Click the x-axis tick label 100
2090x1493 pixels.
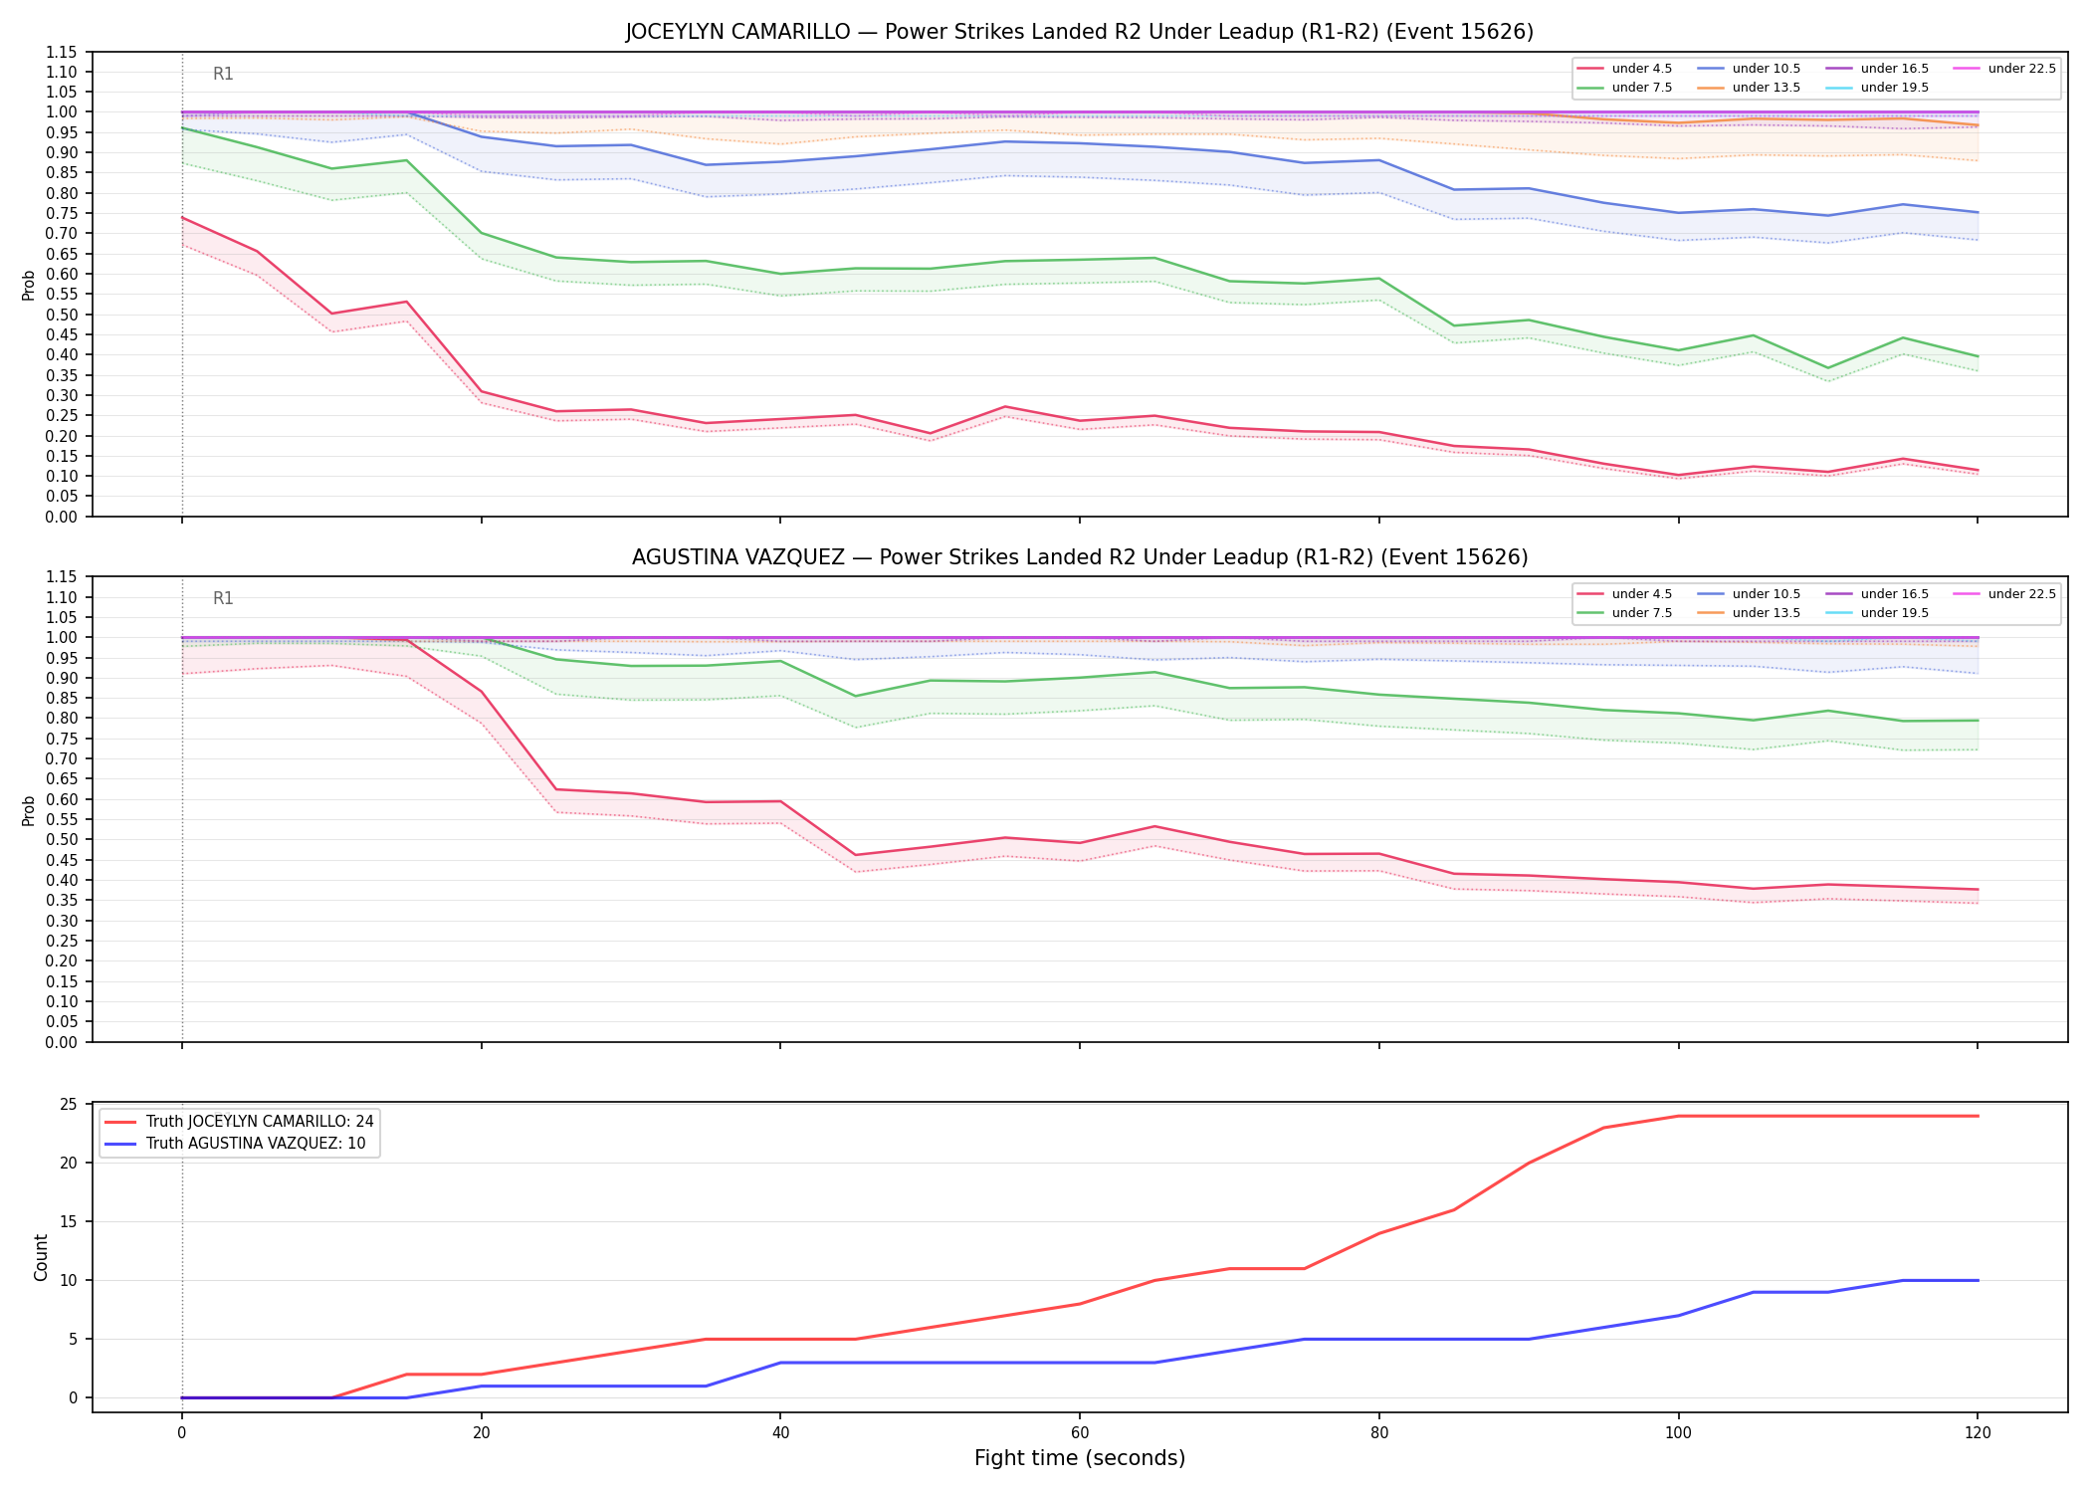1678,1433
